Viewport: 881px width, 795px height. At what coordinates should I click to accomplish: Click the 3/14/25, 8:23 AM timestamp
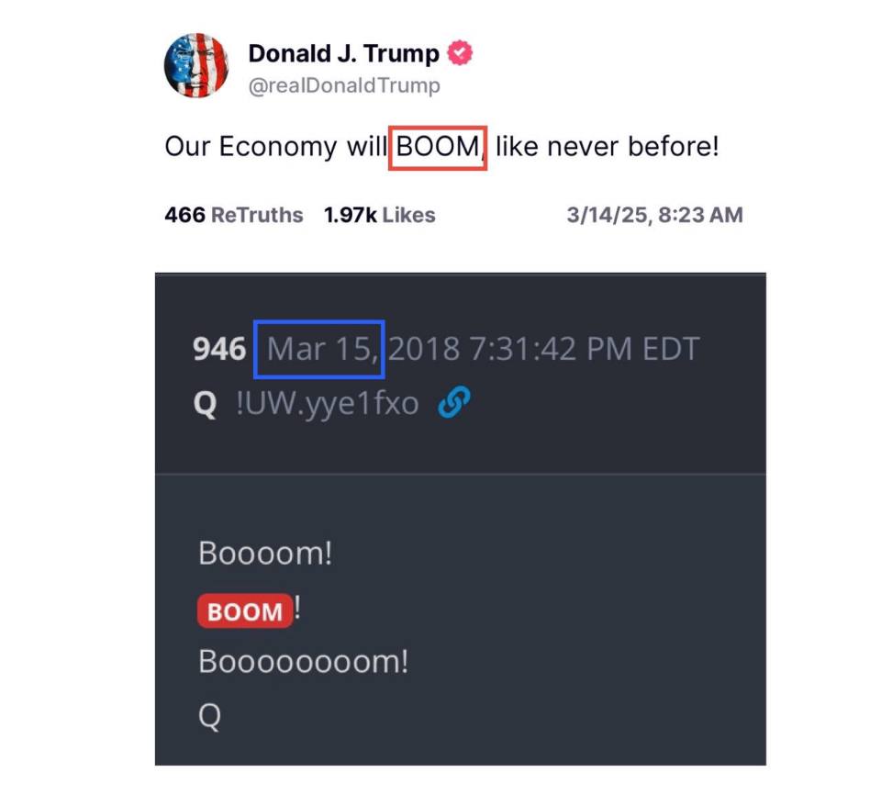pos(654,215)
